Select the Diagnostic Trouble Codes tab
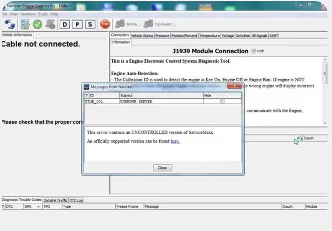This screenshot has width=332, height=231. pos(22,200)
